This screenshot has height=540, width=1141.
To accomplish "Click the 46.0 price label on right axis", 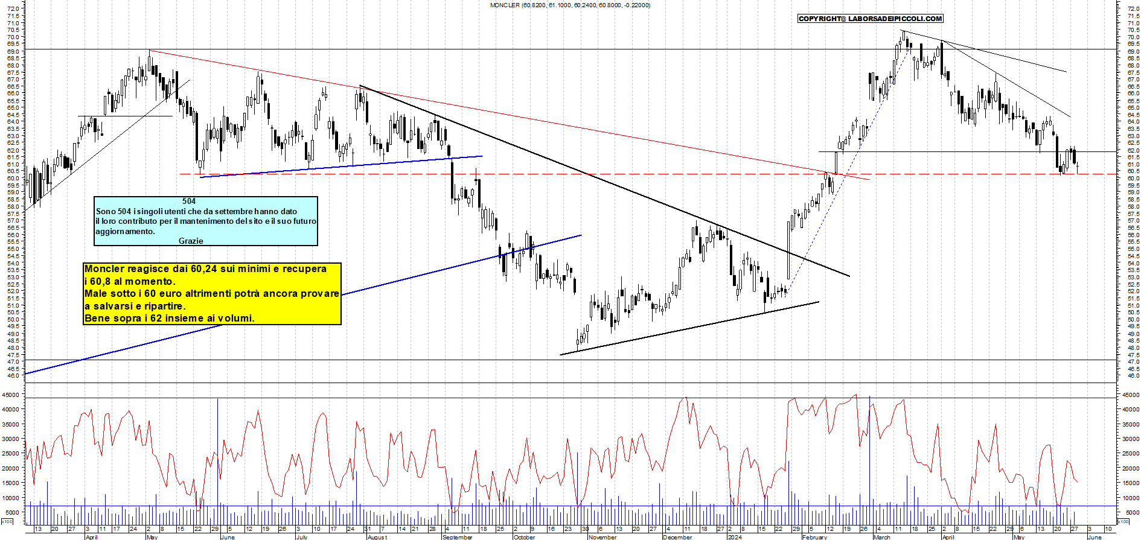I will [x=1133, y=376].
